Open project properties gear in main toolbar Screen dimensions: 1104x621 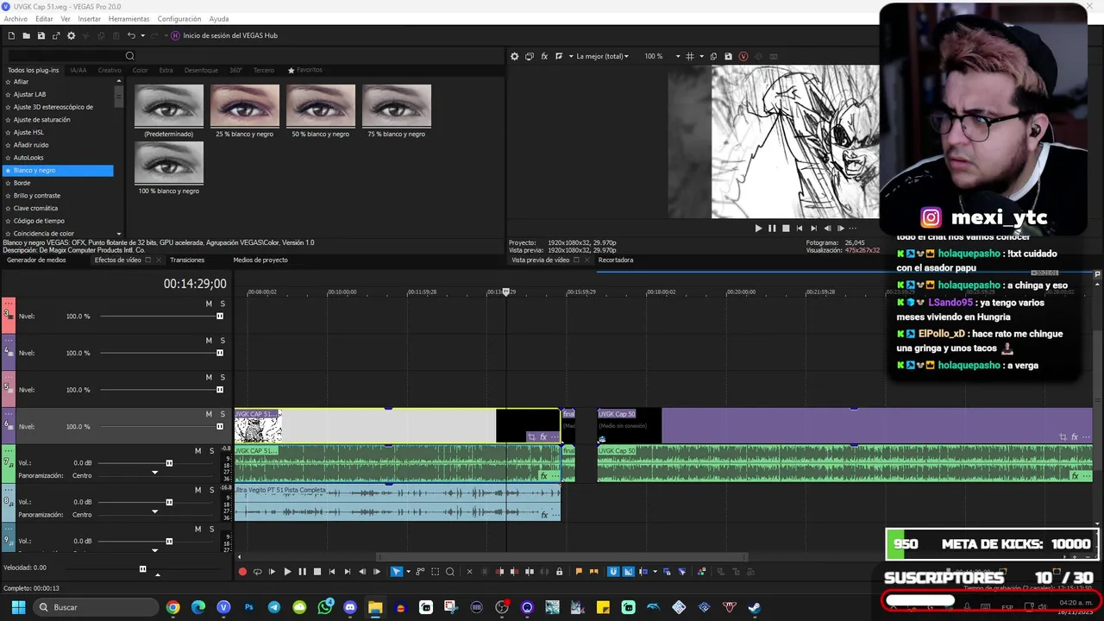(71, 35)
